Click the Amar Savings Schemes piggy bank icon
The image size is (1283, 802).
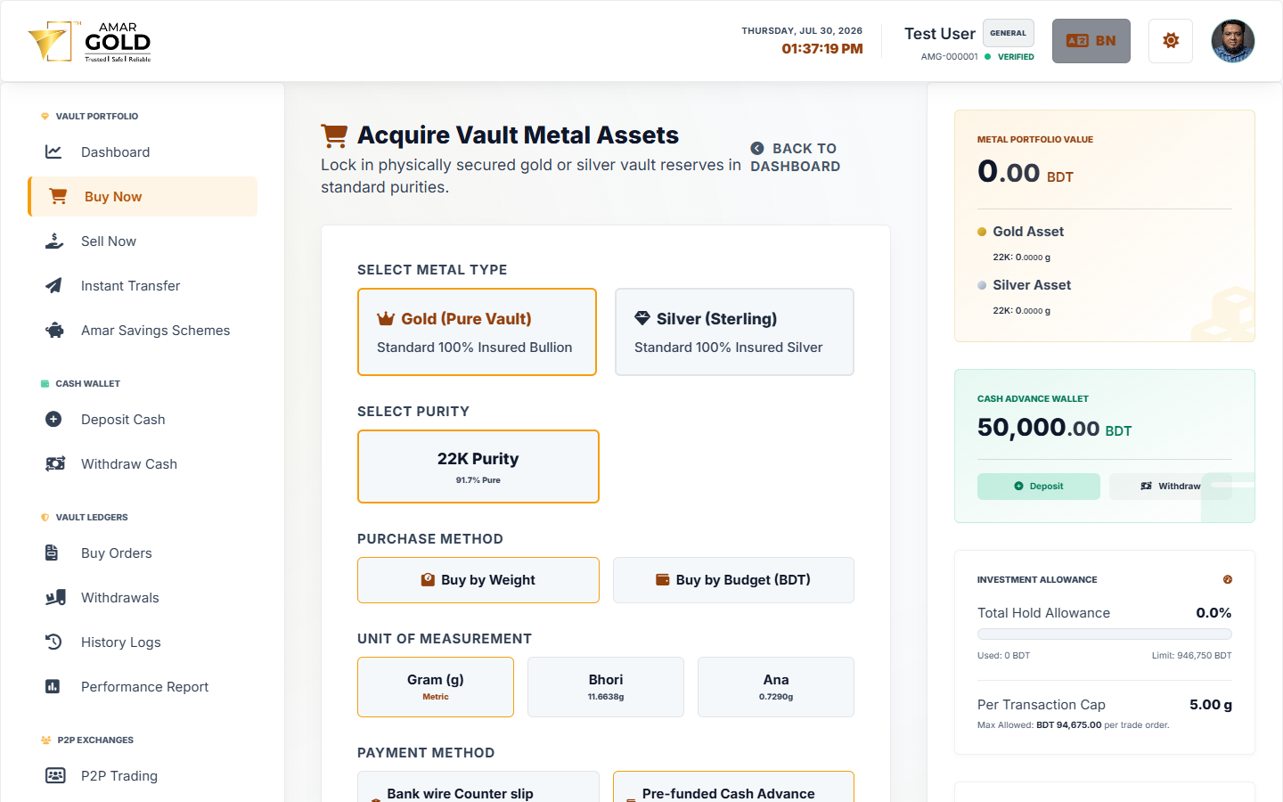tap(54, 330)
